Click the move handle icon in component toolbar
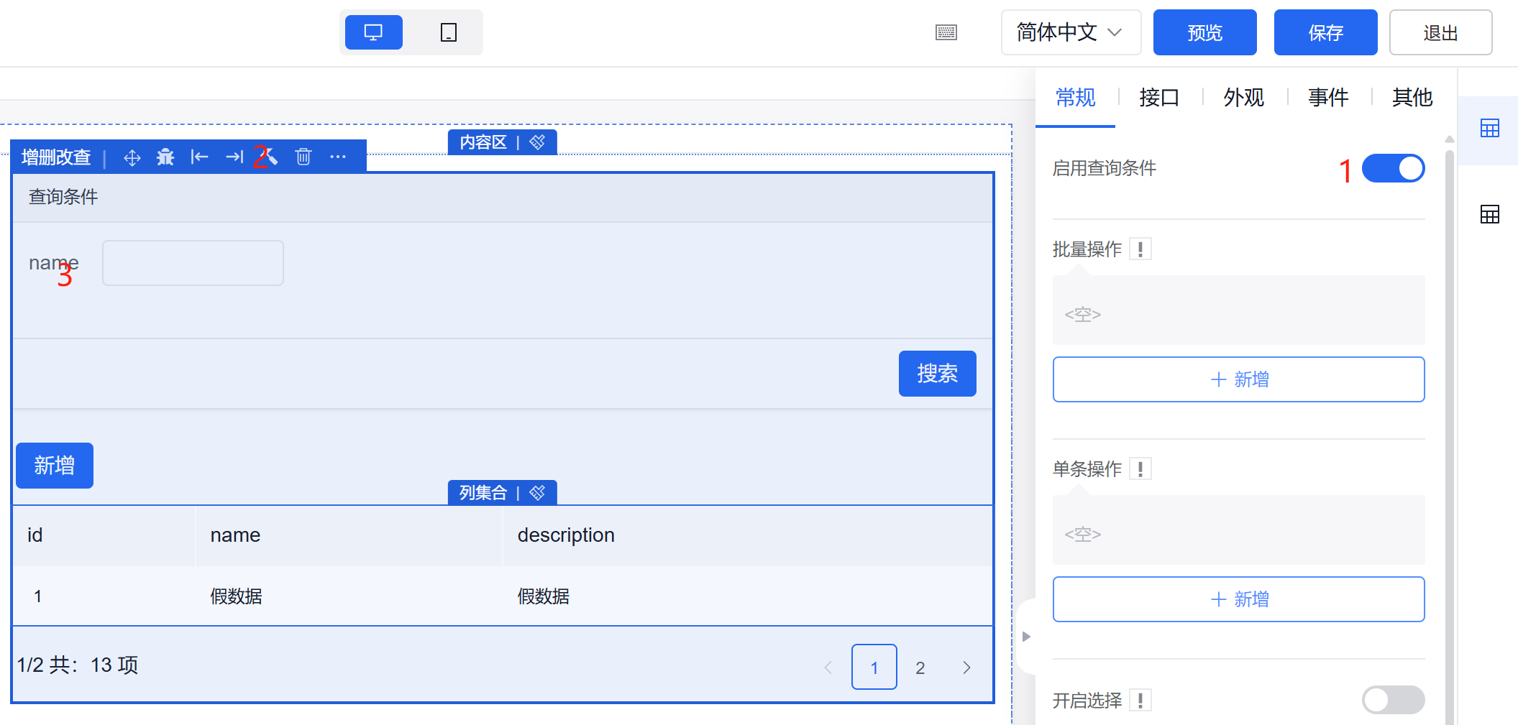This screenshot has width=1518, height=725. pos(132,157)
